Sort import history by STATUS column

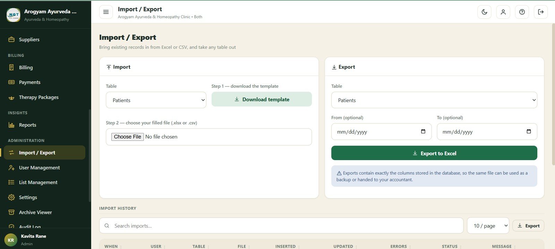(452, 246)
